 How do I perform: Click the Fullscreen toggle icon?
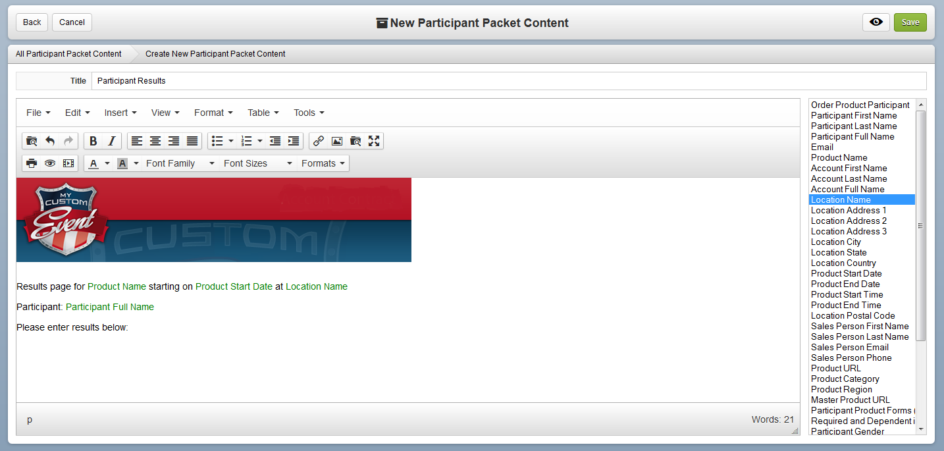(374, 141)
